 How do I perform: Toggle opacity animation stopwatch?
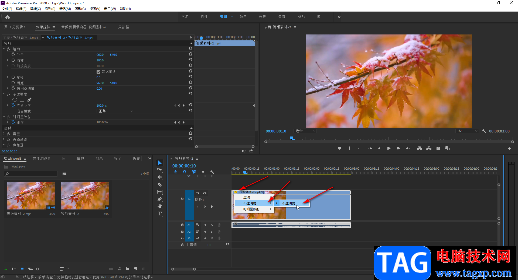tap(13, 105)
